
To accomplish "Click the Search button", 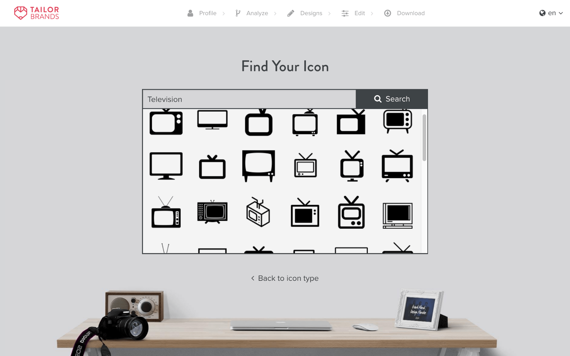I will tap(391, 99).
